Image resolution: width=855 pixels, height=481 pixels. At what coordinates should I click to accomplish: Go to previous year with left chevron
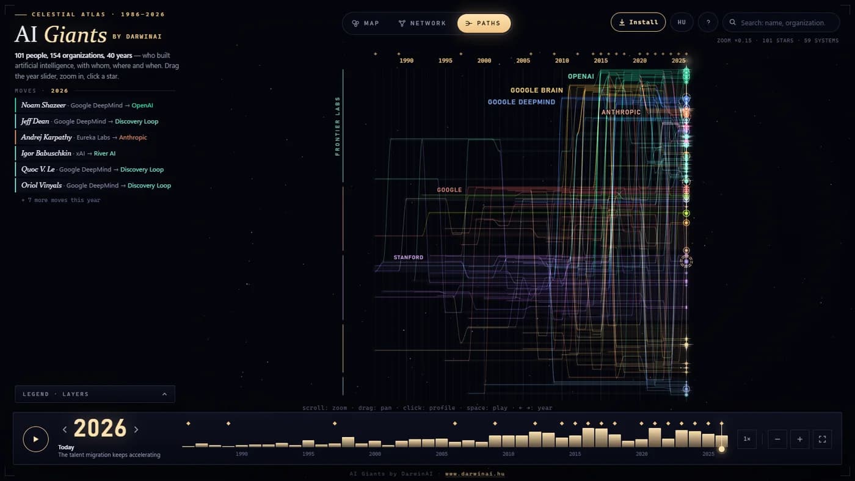click(65, 429)
